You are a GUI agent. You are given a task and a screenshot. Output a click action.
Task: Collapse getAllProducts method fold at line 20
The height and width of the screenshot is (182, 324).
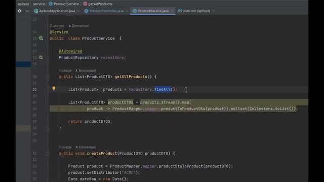click(48, 77)
